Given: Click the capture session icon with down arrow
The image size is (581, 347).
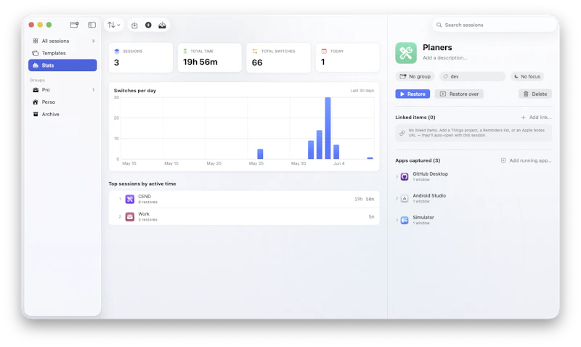Looking at the screenshot, I should tap(134, 25).
